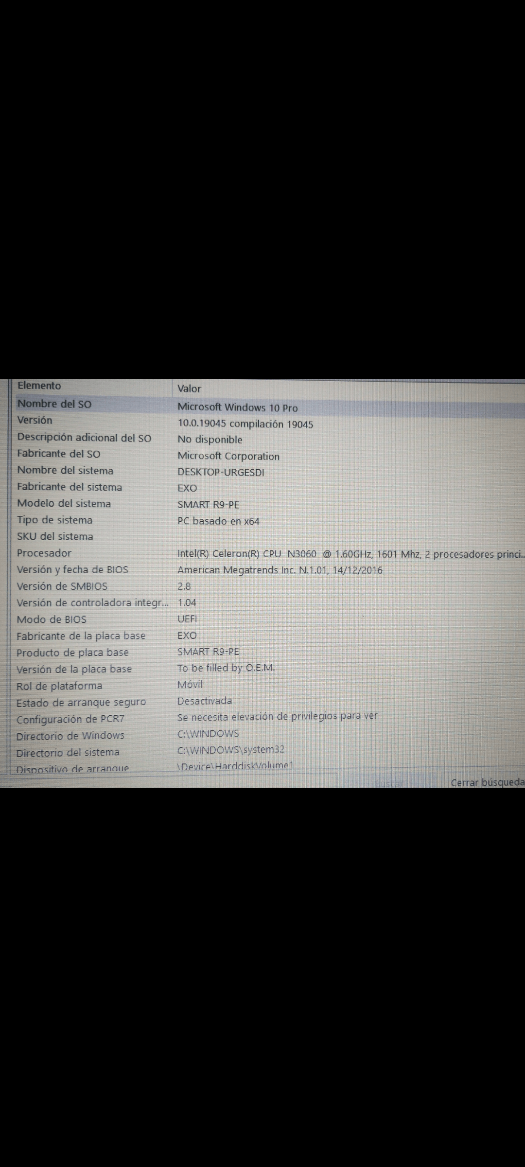Select the Microsoft Windows 10 Pro value
The height and width of the screenshot is (1167, 525).
coord(238,407)
